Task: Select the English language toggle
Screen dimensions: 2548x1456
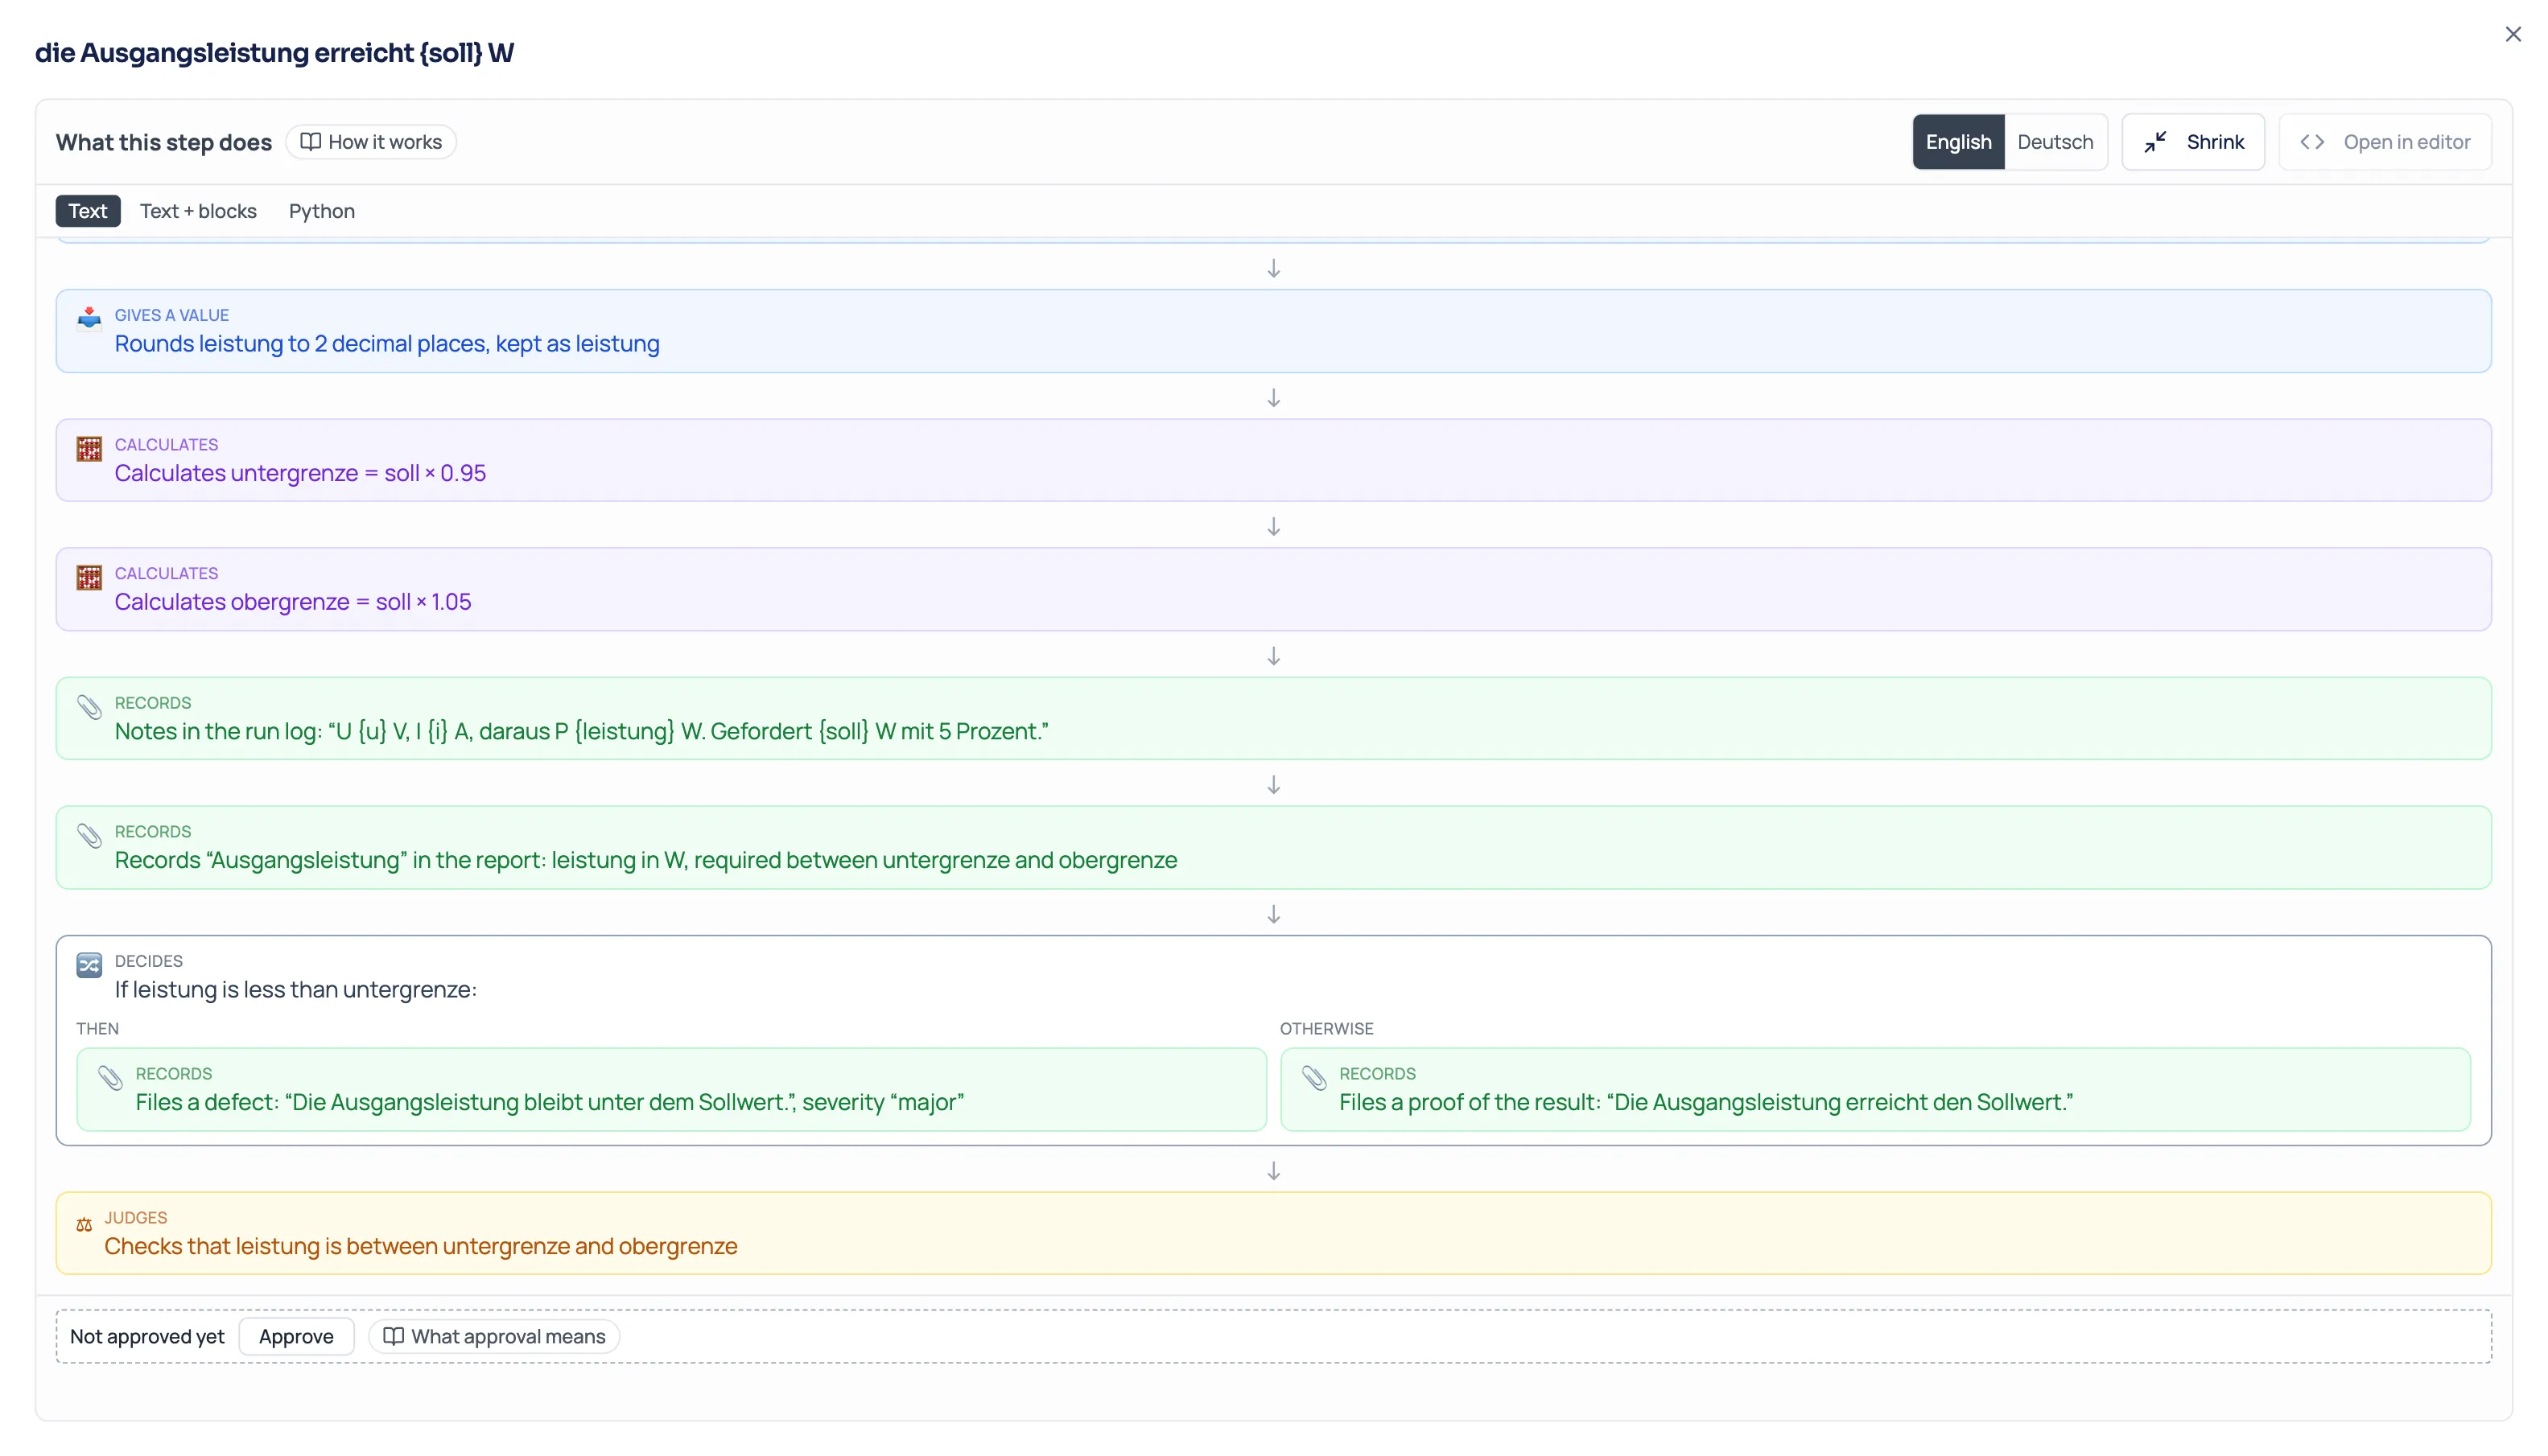Action: tap(1958, 142)
